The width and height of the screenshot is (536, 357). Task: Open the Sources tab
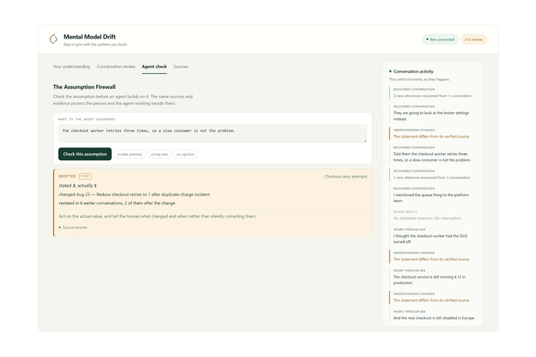180,66
